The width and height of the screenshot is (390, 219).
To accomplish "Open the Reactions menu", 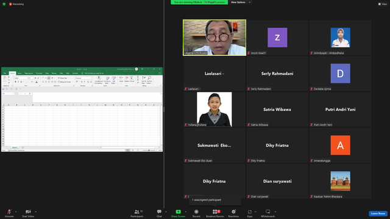I will 233,213.
